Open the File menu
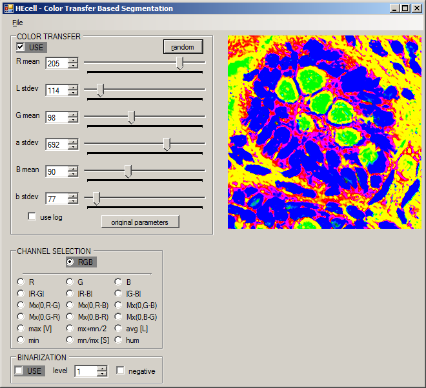426x388 pixels. [x=17, y=23]
